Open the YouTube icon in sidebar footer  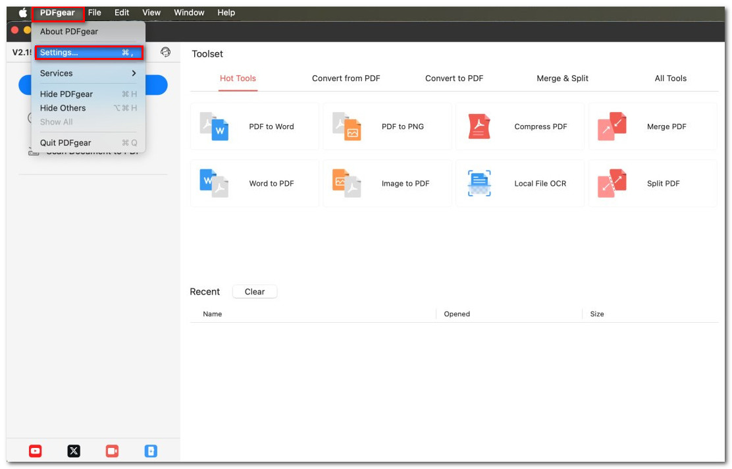36,451
